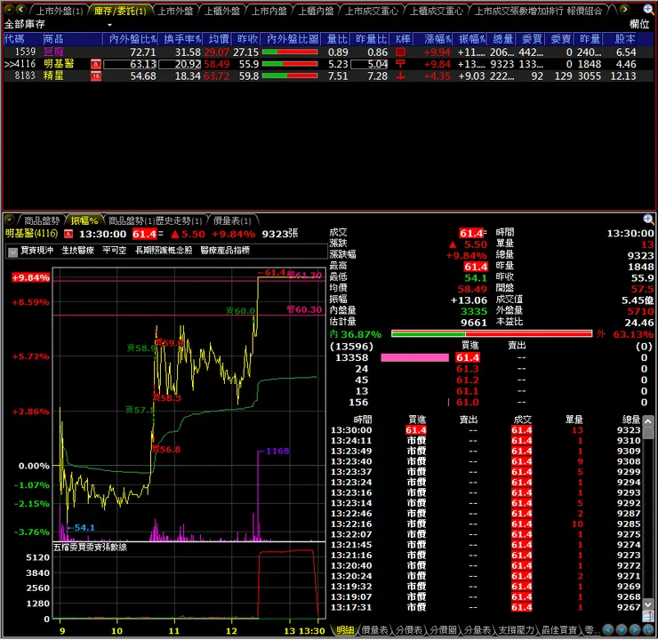Click the blue right-arrow round button at bottom
The image size is (658, 640).
tap(635, 629)
